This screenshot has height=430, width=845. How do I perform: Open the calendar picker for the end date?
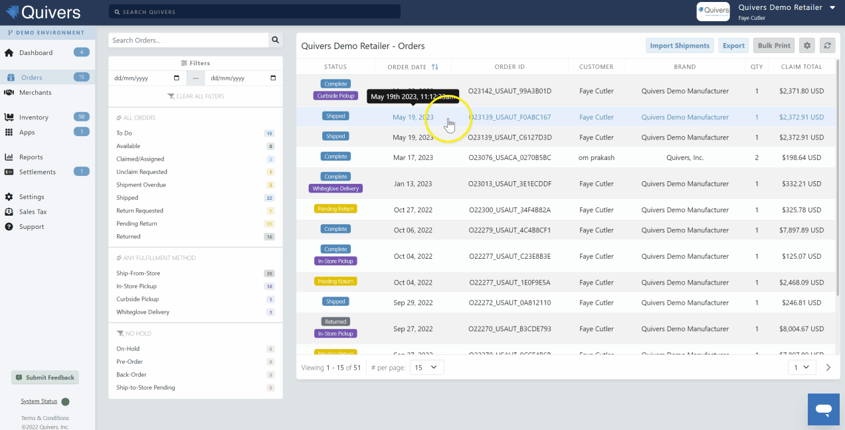(273, 78)
